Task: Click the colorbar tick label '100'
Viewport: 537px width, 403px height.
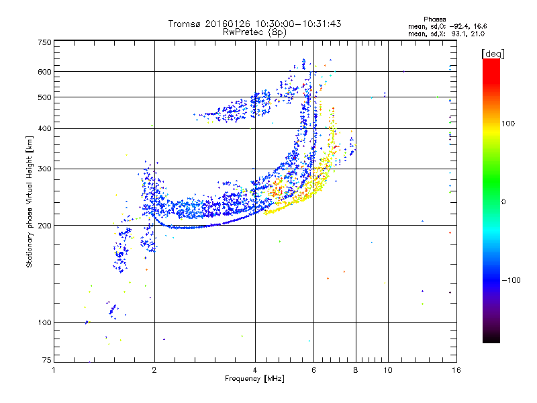Action: (x=508, y=124)
